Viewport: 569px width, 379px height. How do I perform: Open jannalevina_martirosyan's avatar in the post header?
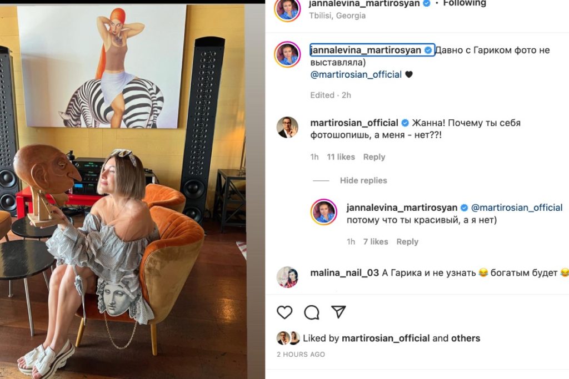point(288,8)
